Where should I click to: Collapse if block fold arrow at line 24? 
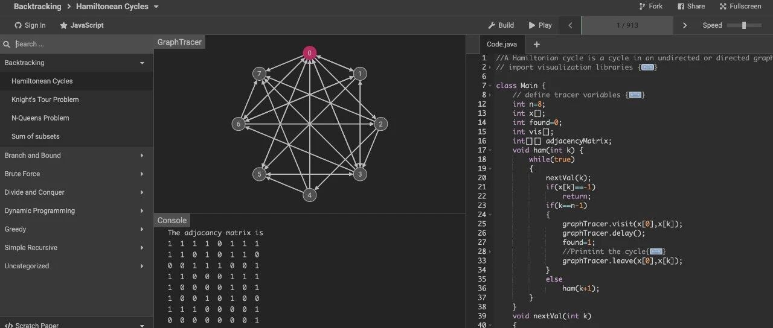[x=490, y=215]
